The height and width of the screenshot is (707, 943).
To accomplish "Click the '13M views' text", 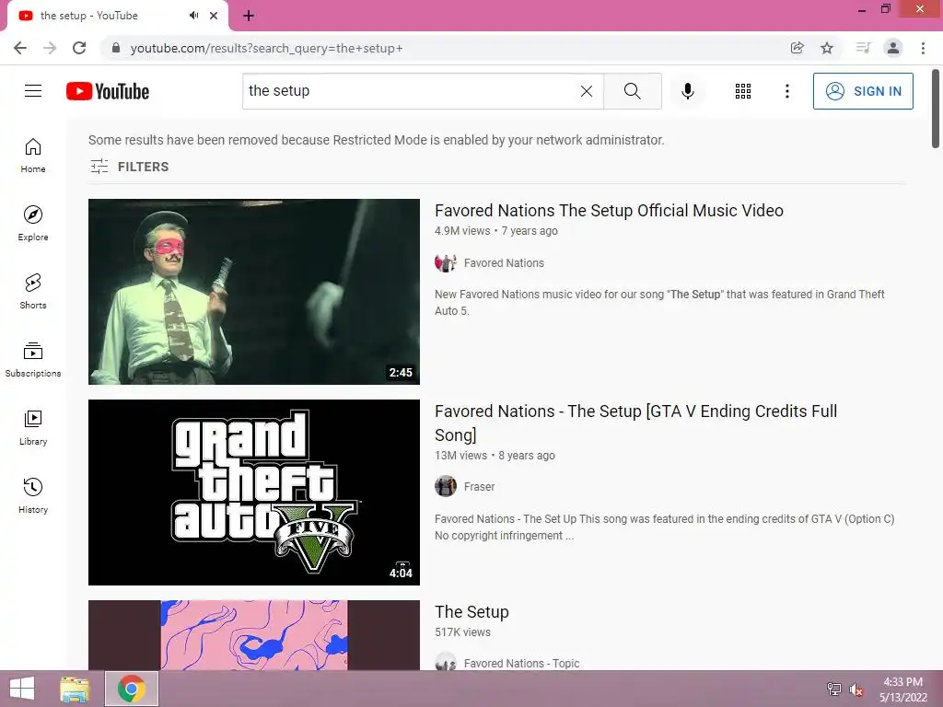I will pos(460,456).
